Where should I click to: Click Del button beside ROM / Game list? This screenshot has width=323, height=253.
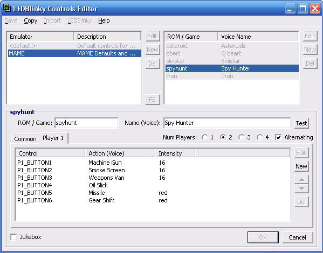coord(310,64)
